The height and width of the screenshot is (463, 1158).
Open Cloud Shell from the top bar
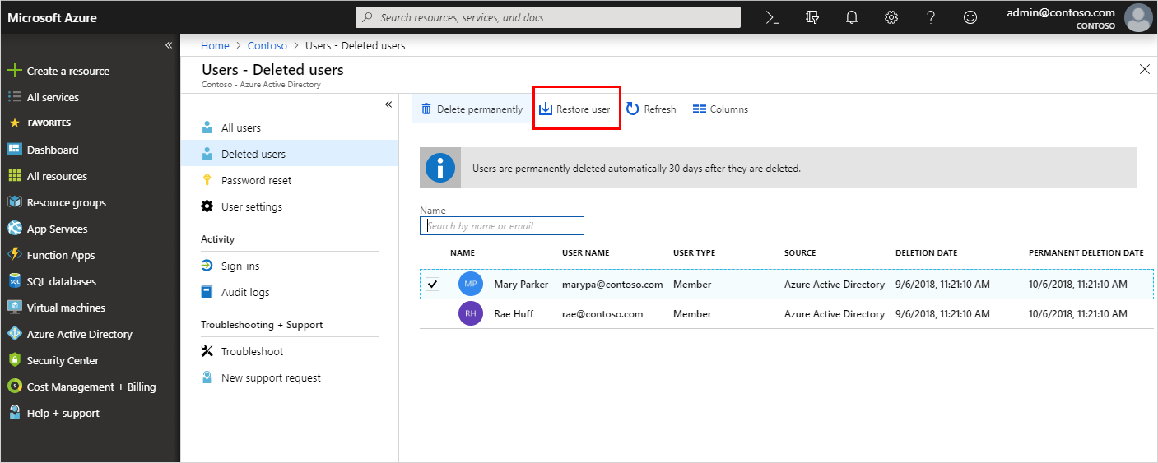pos(772,17)
